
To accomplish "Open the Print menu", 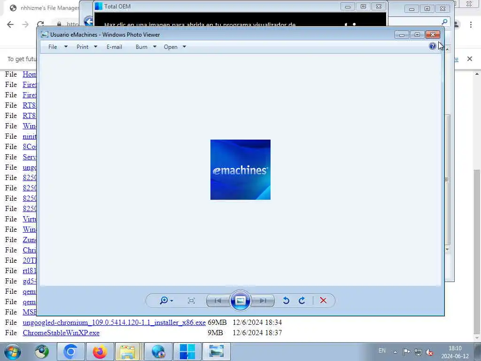I will (x=83, y=47).
